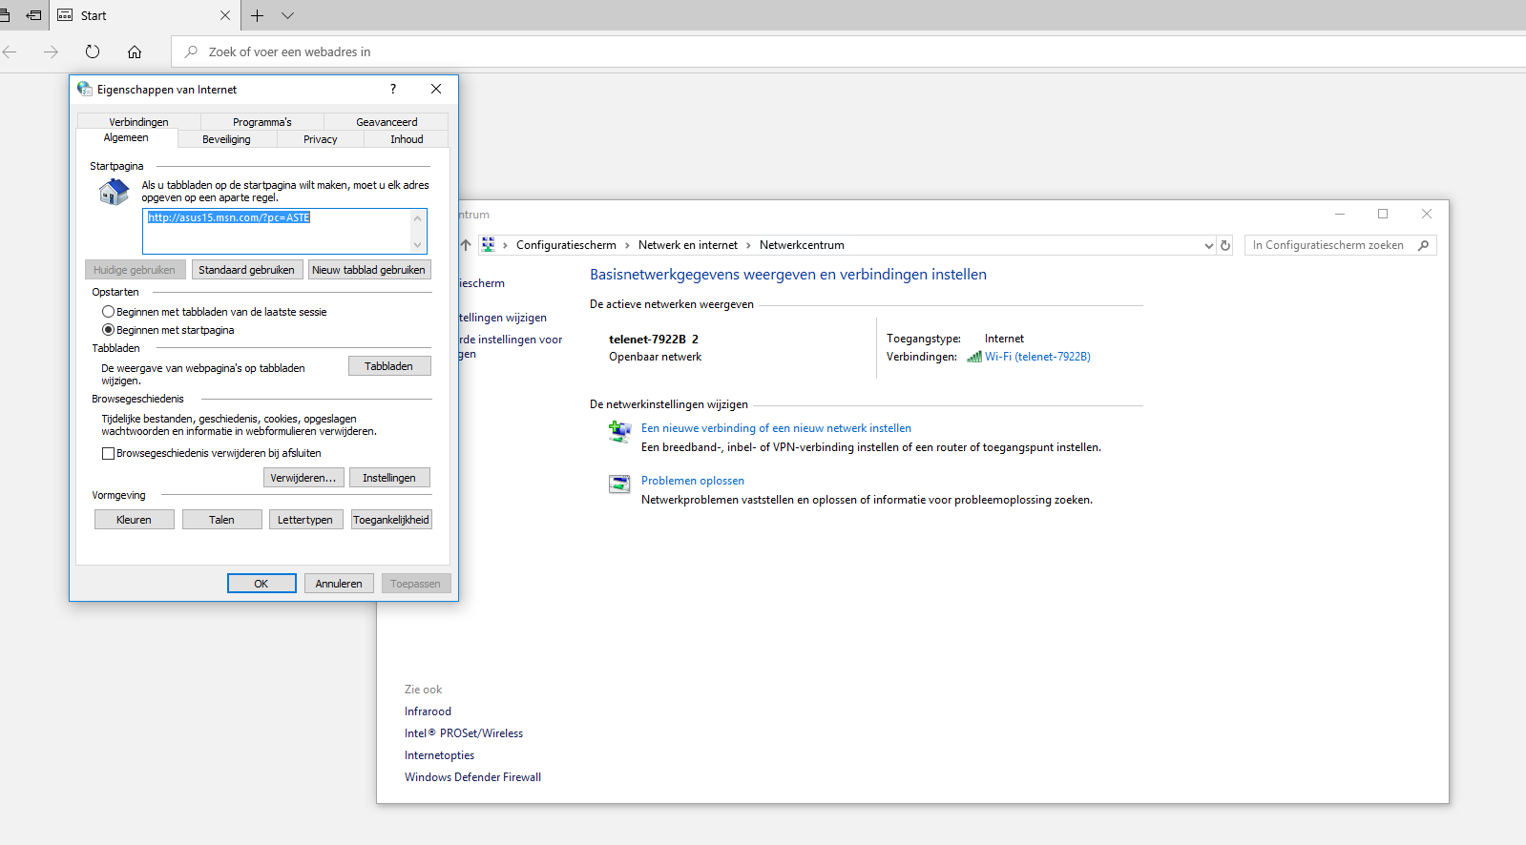The height and width of the screenshot is (845, 1526).
Task: Click the down arrow of the homepage box scrollbar
Action: (417, 245)
